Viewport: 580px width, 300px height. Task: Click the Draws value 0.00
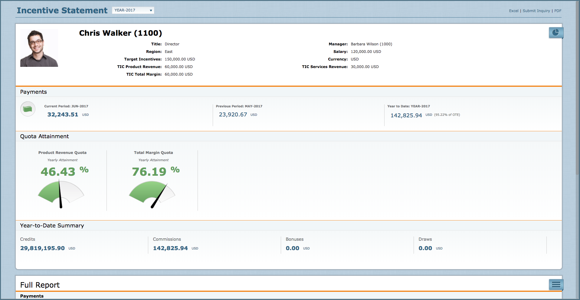click(x=425, y=248)
